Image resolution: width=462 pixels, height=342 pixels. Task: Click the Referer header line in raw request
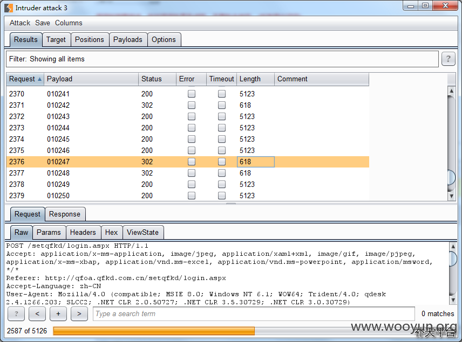click(116, 278)
